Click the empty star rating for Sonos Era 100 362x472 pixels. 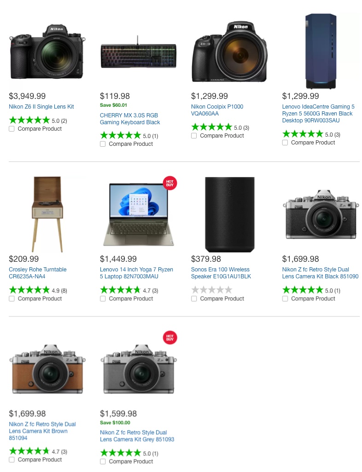click(211, 290)
